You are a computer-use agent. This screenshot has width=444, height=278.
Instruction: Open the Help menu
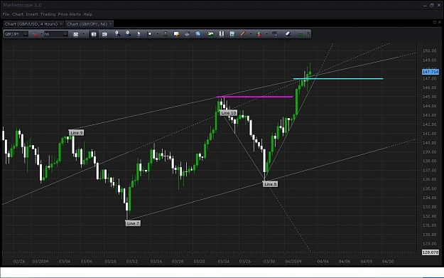pos(88,14)
